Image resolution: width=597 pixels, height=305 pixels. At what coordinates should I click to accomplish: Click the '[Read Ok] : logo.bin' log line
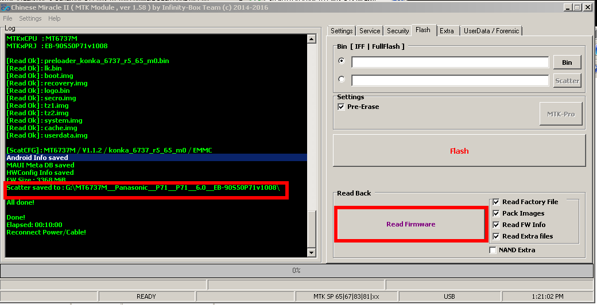click(x=38, y=91)
